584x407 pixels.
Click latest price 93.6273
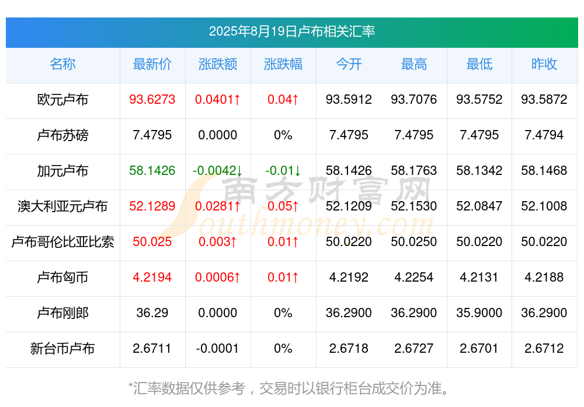(x=152, y=99)
